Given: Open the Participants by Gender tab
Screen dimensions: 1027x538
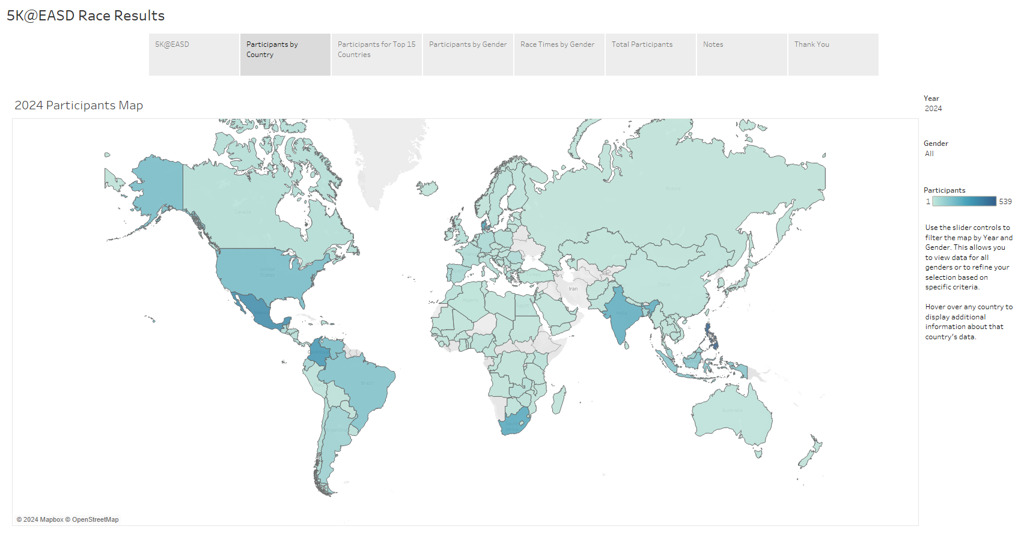Looking at the screenshot, I should (x=468, y=54).
